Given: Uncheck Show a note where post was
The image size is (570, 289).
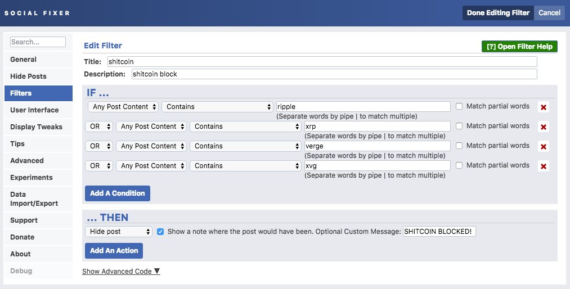Looking at the screenshot, I should pos(160,232).
